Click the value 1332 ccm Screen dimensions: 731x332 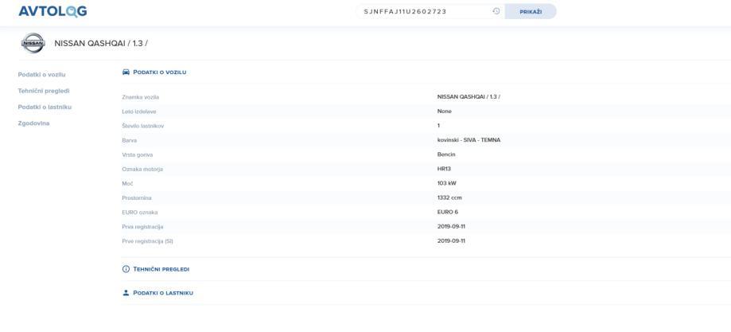coord(449,197)
